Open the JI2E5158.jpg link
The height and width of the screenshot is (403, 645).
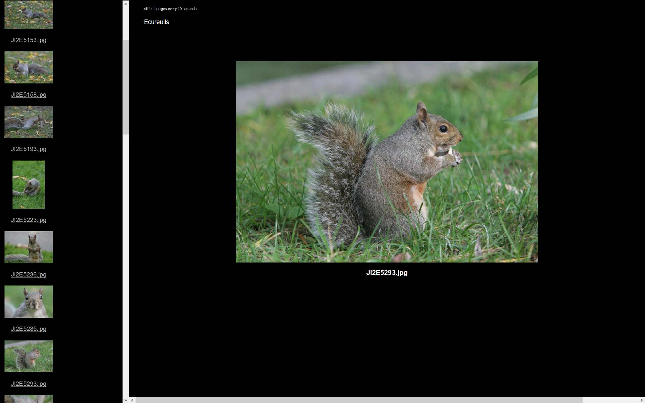pyautogui.click(x=29, y=95)
